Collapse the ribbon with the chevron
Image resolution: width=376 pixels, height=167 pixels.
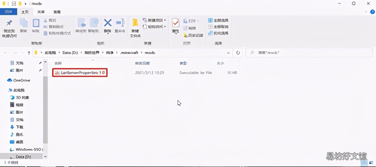click(x=366, y=12)
